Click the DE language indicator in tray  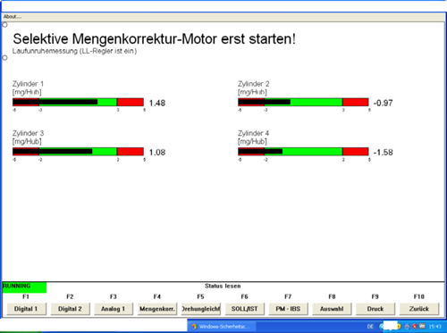pyautogui.click(x=370, y=327)
